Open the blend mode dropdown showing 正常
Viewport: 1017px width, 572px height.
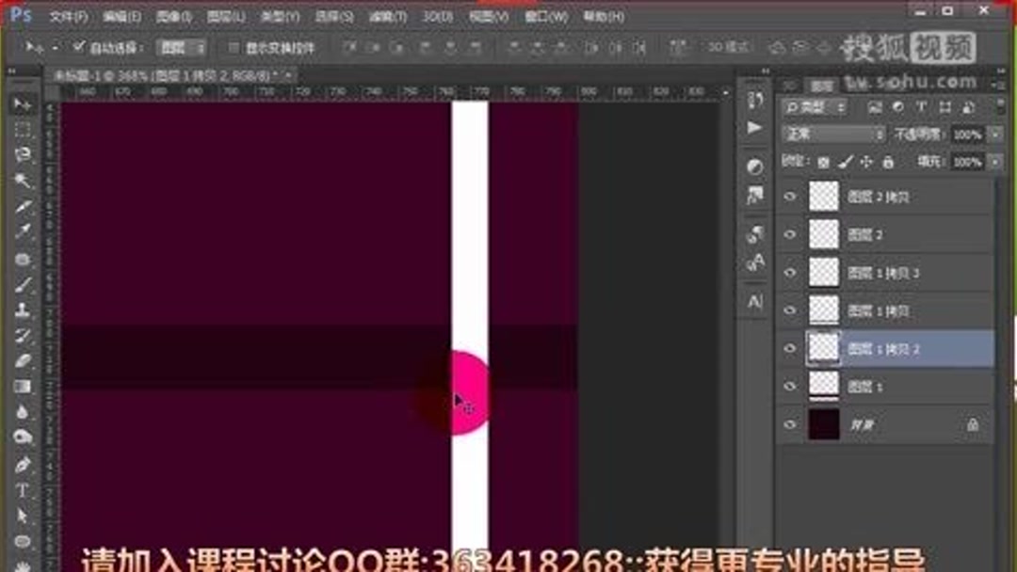[x=833, y=134]
